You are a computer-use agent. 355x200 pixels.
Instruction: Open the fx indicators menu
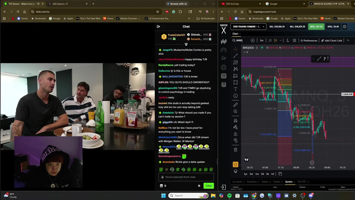(x=288, y=41)
